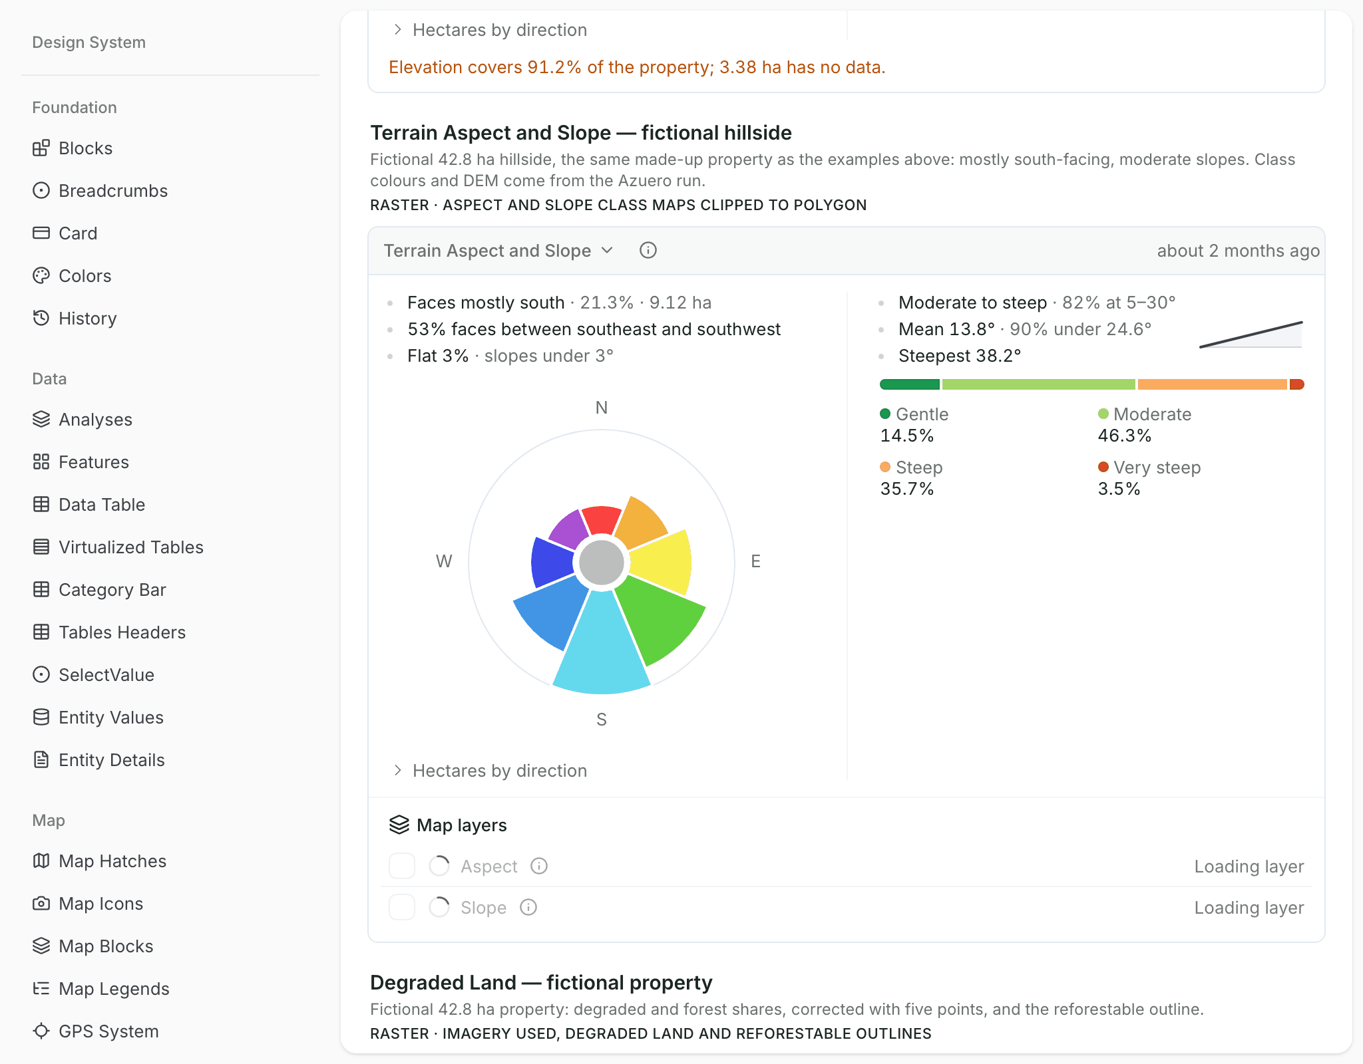This screenshot has height=1064, width=1363.
Task: Click the Map Hatches map icon
Action: (x=41, y=861)
